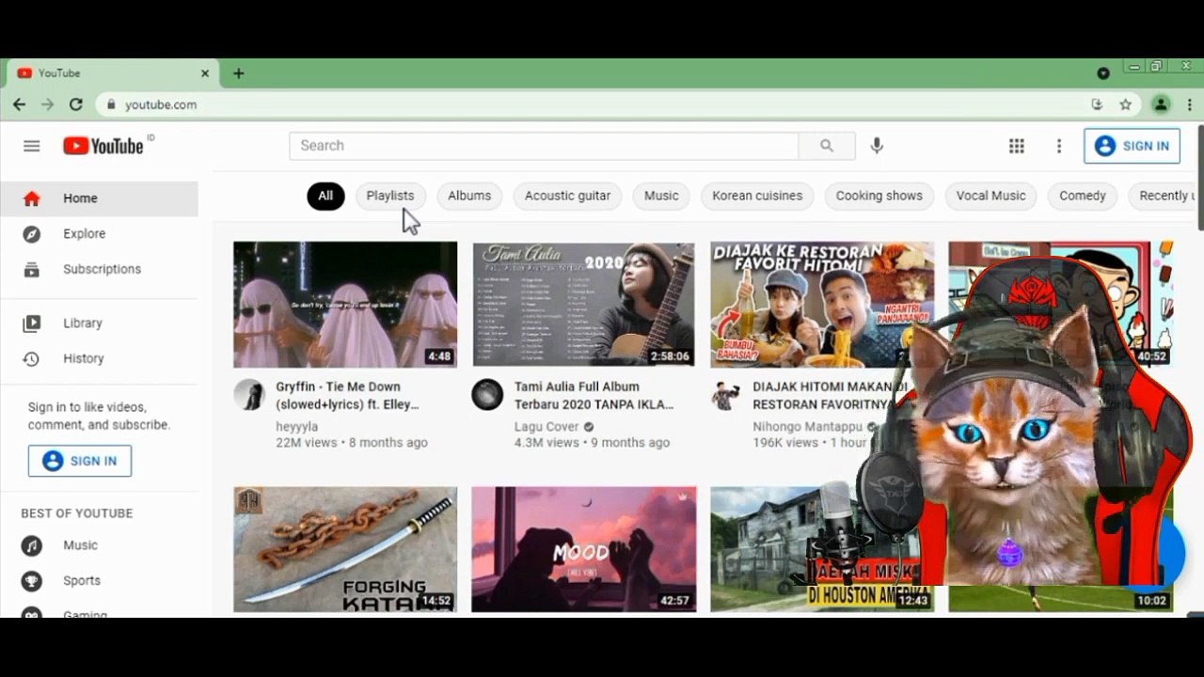Open Sports under Best of YouTube

[100, 580]
